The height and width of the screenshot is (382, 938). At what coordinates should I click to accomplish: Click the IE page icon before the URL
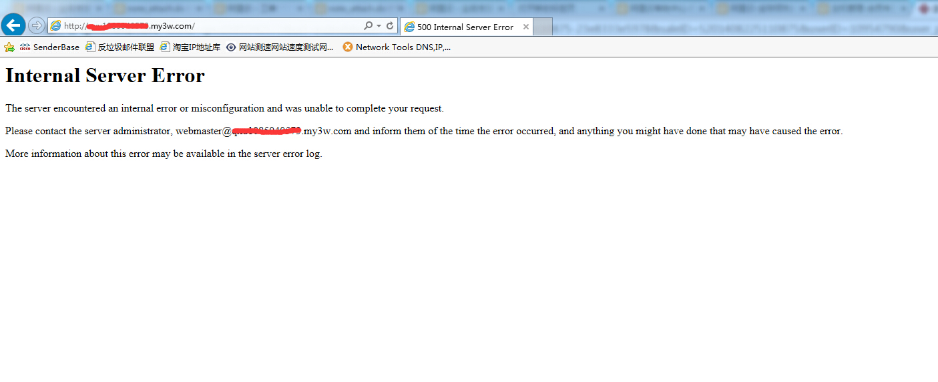click(x=56, y=25)
